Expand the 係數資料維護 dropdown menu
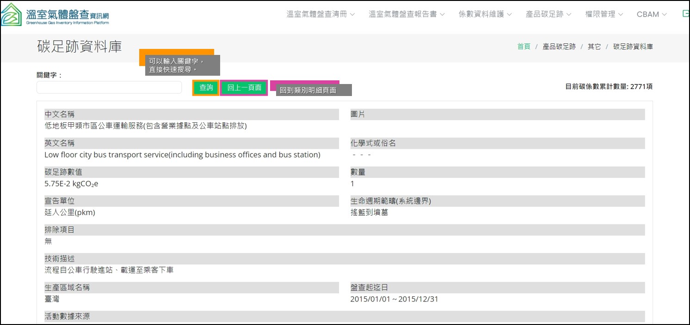The width and height of the screenshot is (690, 325). point(485,14)
